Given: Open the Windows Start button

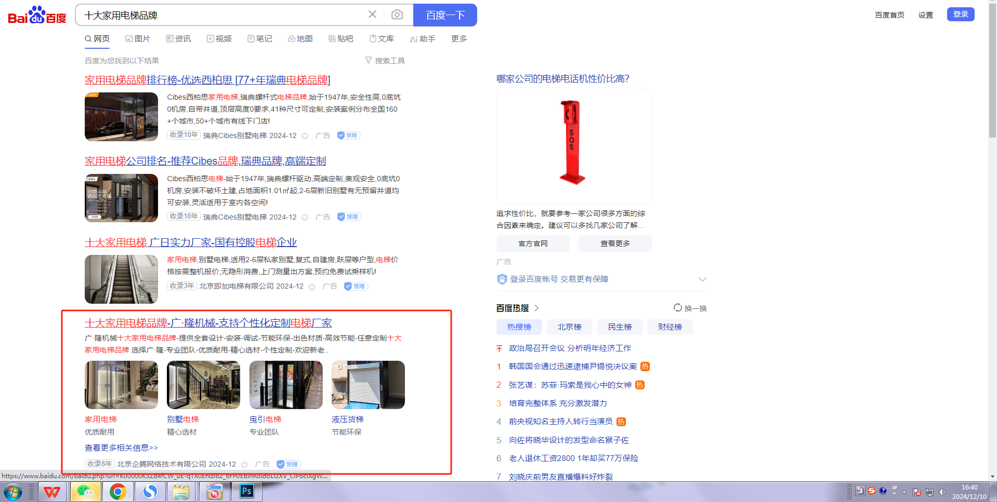Looking at the screenshot, I should pyautogui.click(x=13, y=492).
